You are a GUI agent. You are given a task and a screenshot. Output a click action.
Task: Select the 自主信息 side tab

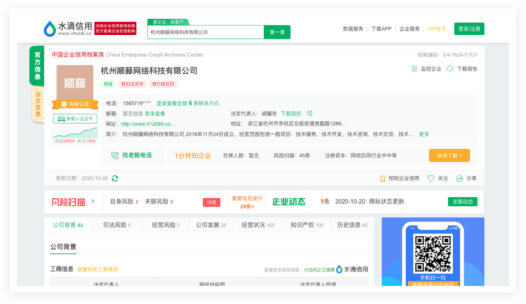click(38, 104)
